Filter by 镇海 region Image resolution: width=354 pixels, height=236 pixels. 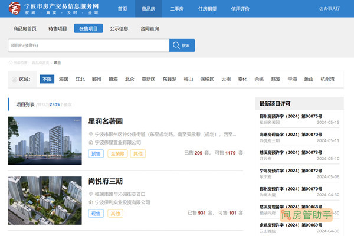click(113, 79)
